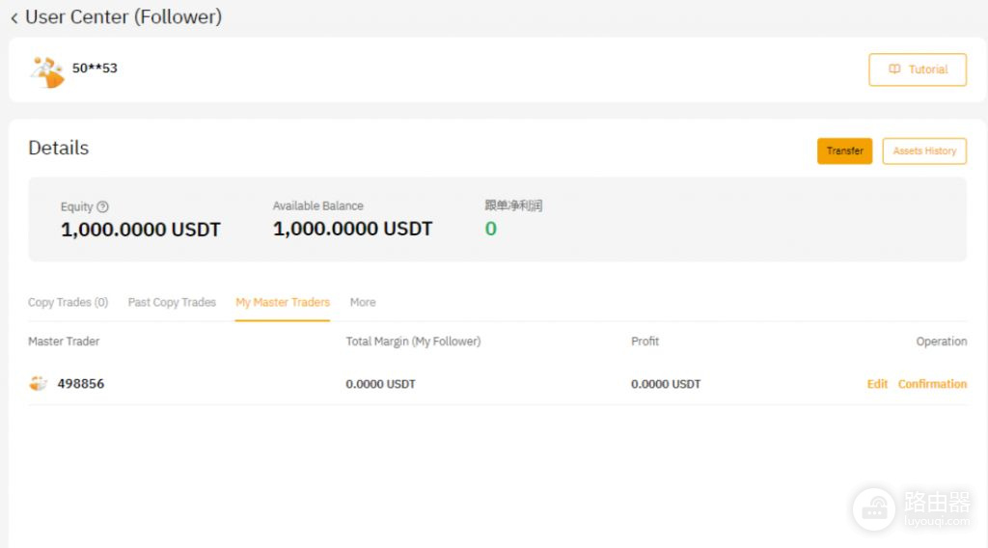
Task: Click the Transfer button
Action: pos(844,151)
